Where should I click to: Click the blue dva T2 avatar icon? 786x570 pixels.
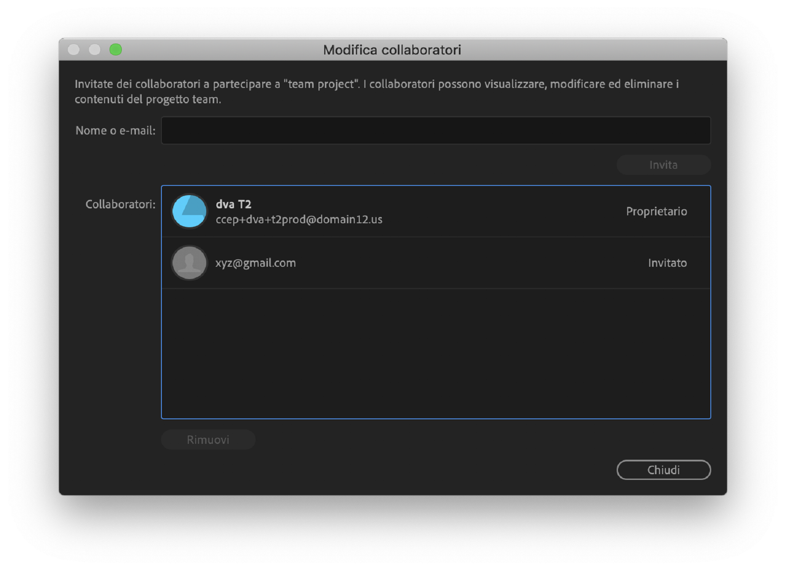(x=189, y=211)
